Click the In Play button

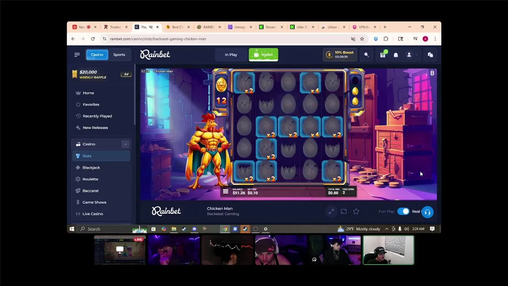coord(231,55)
